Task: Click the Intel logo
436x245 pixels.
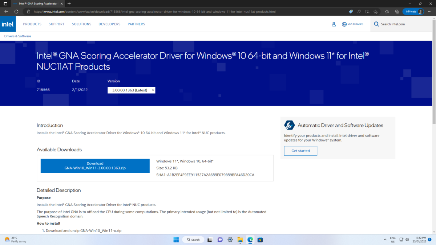Action: pos(8,24)
